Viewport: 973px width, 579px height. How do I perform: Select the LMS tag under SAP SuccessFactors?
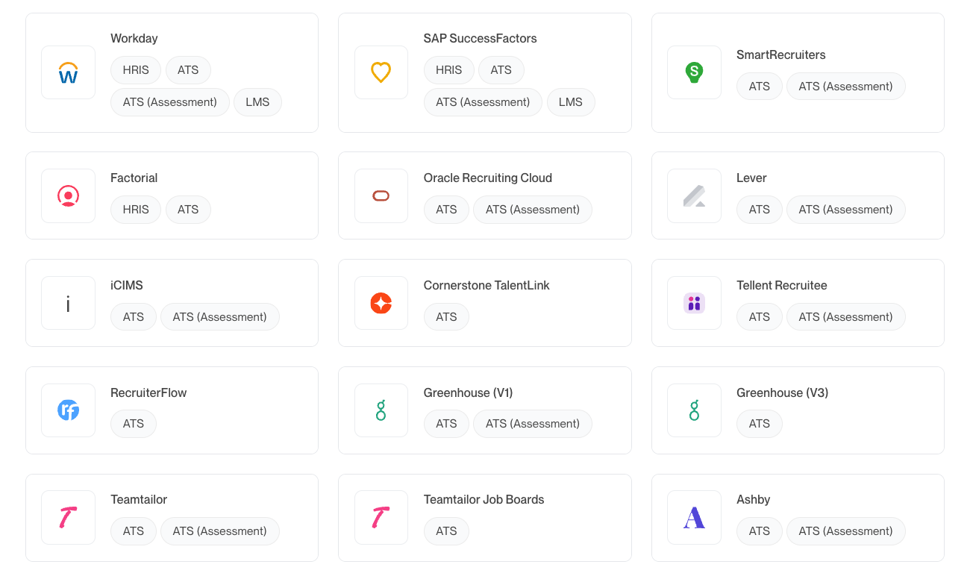(x=571, y=102)
